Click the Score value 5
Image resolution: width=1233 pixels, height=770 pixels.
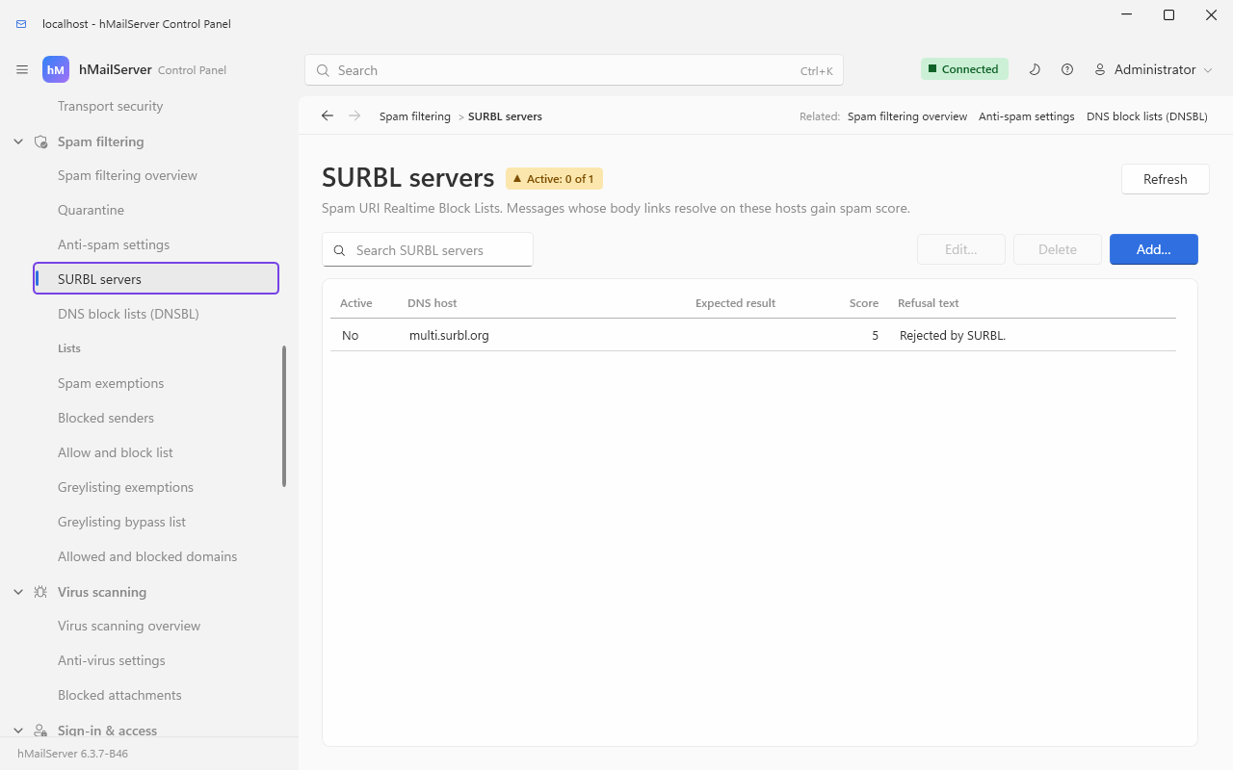tap(875, 336)
